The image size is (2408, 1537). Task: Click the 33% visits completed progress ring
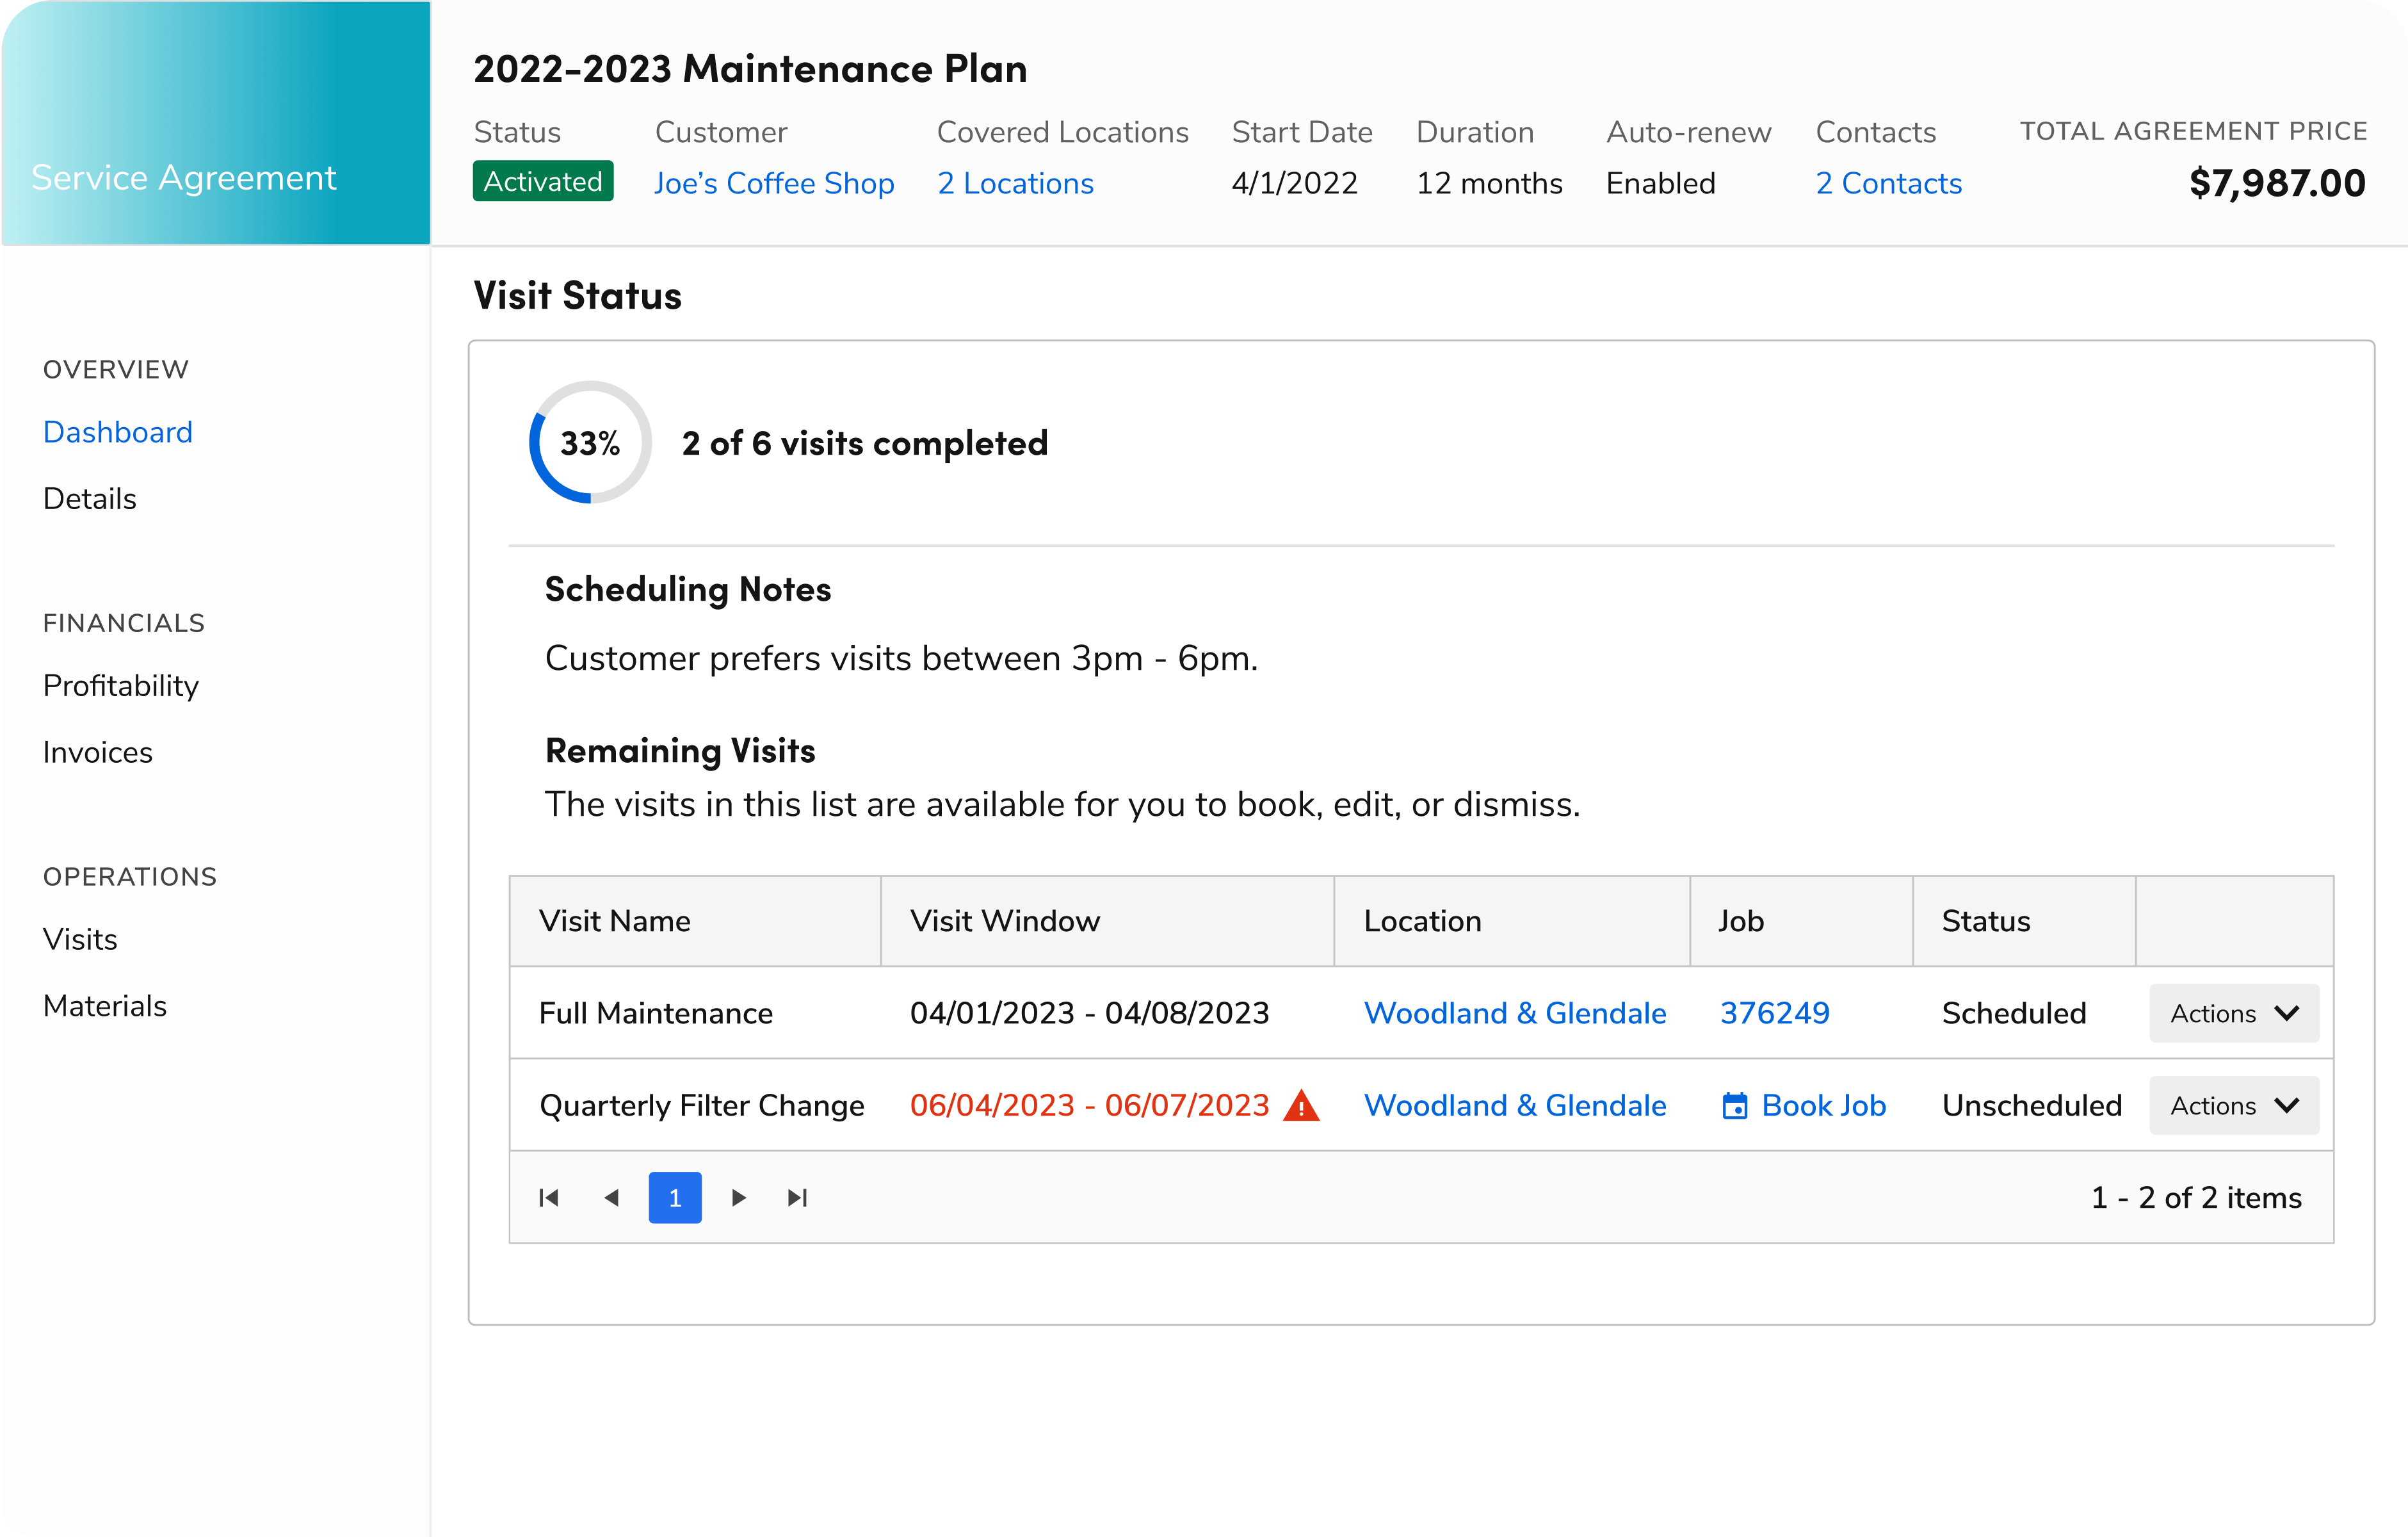589,442
